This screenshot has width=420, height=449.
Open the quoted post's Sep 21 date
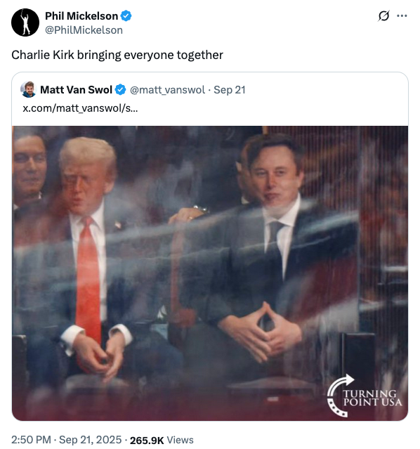[230, 90]
